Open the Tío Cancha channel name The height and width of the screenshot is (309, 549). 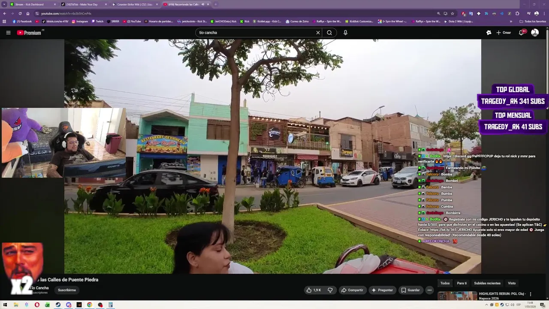click(x=39, y=288)
